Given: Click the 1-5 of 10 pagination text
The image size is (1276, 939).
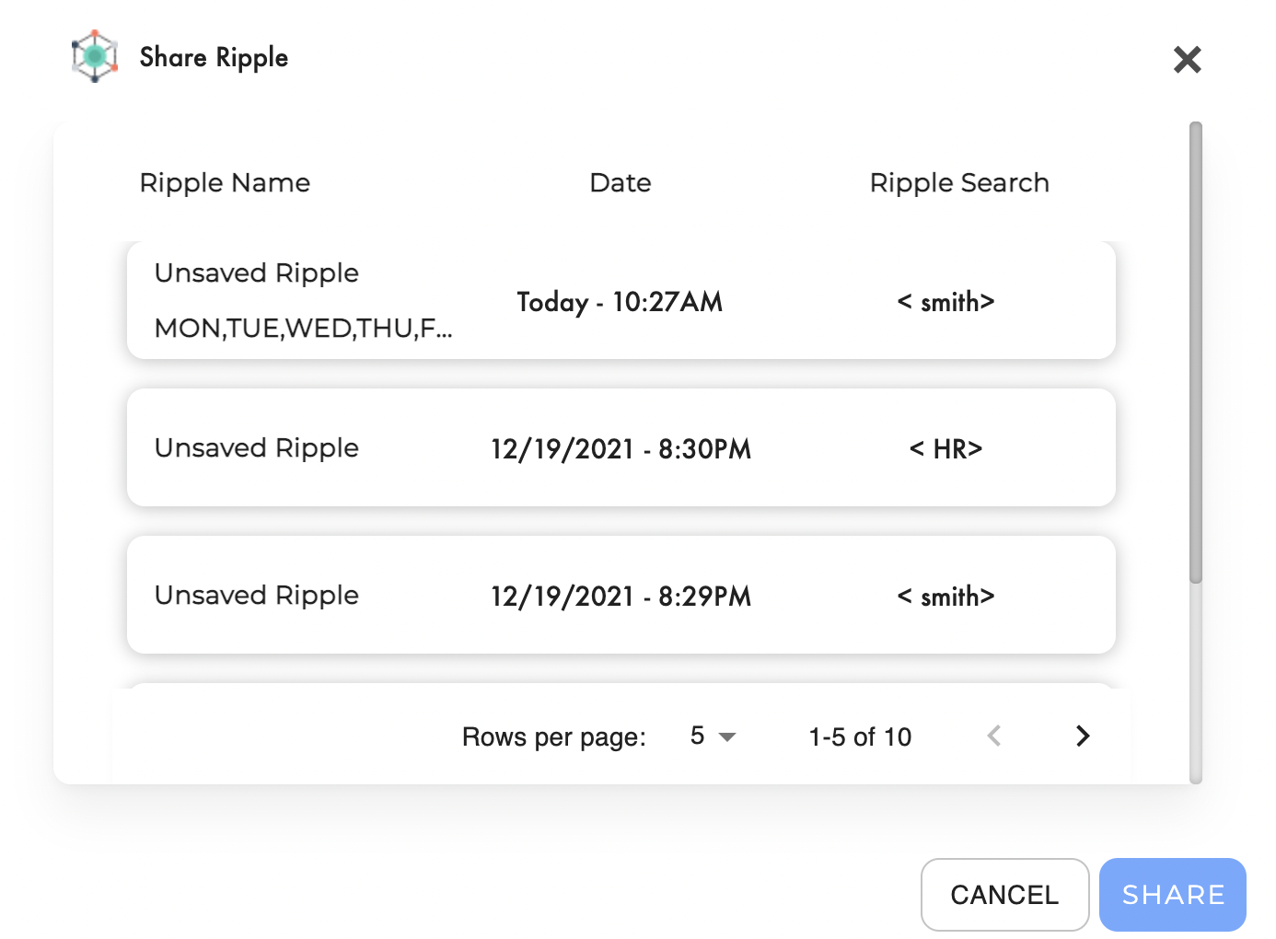Looking at the screenshot, I should pos(860,736).
